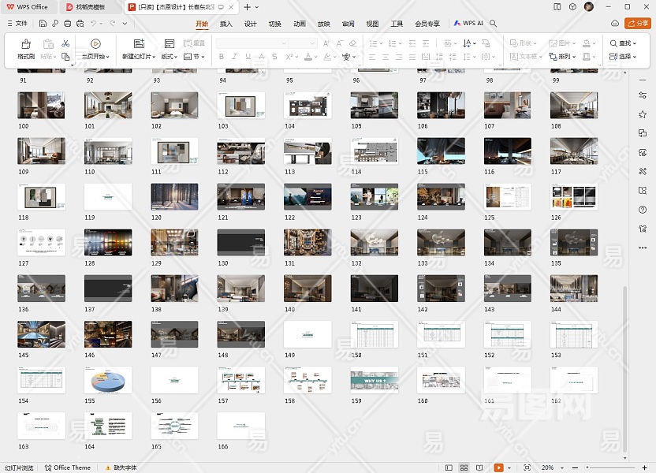
Task: Expand the Layout (版式) dropdown
Action: [170, 57]
